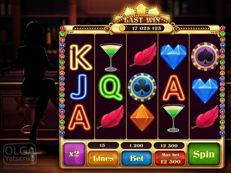Screen dimensions: 231x173
Task: Click the pink feather in third reel
Action: 143,55
